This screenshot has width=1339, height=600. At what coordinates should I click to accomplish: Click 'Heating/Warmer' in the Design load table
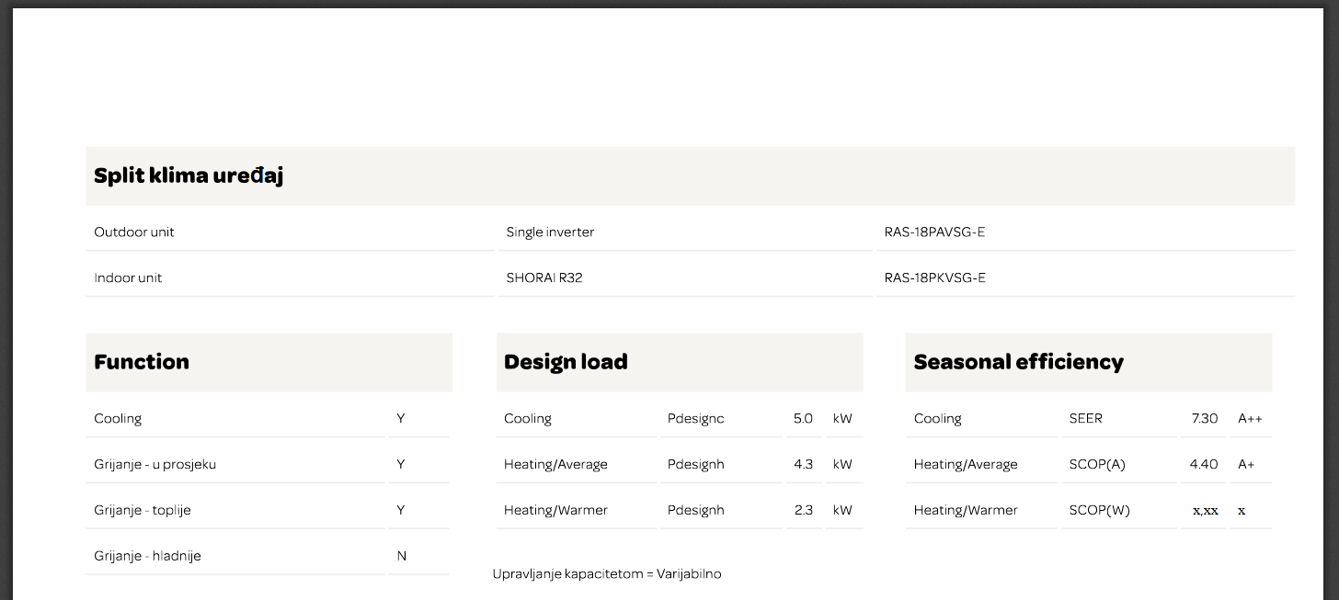click(555, 510)
